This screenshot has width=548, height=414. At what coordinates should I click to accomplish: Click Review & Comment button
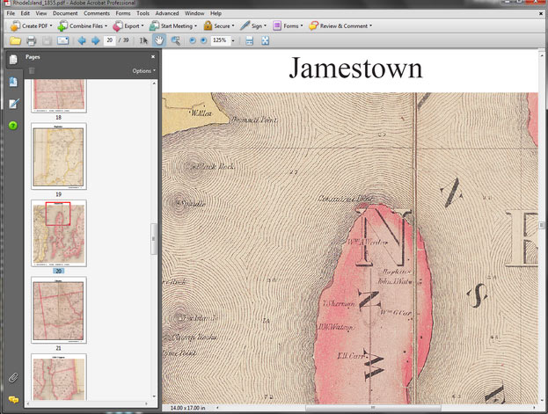click(x=339, y=25)
